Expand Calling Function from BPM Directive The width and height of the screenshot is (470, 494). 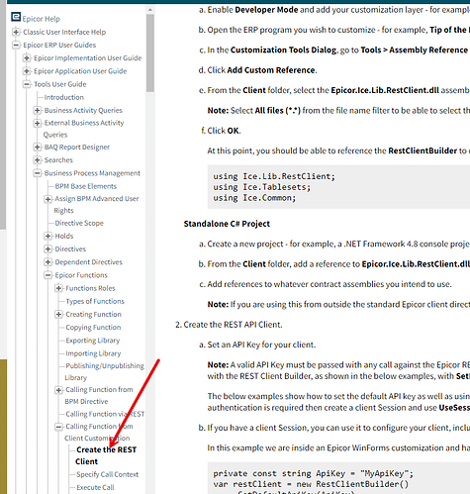(x=58, y=390)
